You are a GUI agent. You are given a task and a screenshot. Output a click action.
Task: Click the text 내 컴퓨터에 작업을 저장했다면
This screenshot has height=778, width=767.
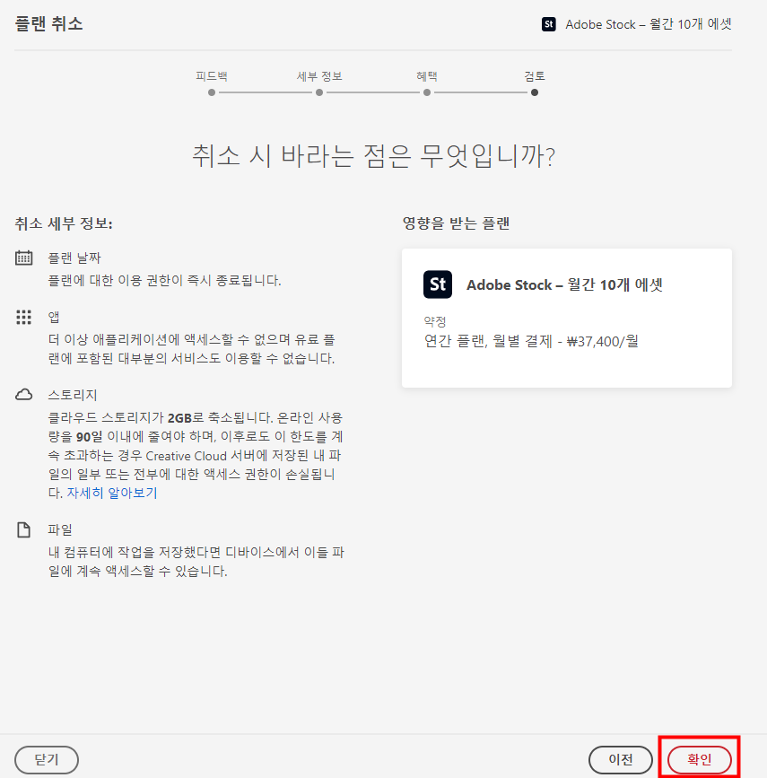point(135,552)
